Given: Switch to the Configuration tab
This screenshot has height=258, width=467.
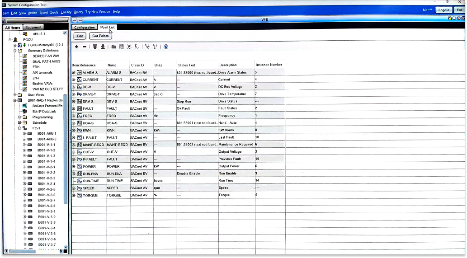Looking at the screenshot, I should (84, 28).
